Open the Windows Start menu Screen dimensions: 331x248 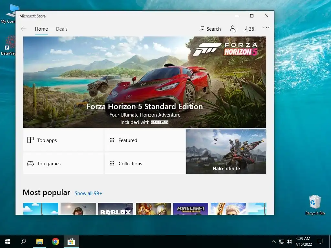pos(8,242)
